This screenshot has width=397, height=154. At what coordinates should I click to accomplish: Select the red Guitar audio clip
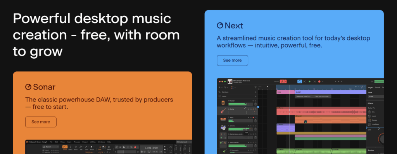[x=321, y=111]
